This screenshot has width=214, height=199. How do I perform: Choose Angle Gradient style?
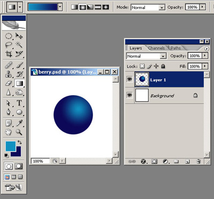click(90, 7)
